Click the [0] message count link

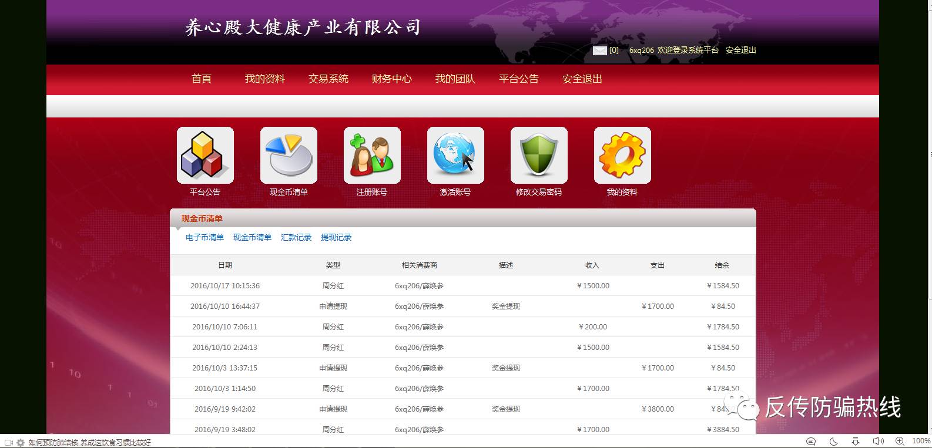pos(614,50)
